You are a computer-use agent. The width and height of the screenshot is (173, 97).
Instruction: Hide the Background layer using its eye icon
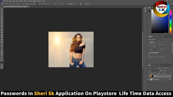pos(149,79)
